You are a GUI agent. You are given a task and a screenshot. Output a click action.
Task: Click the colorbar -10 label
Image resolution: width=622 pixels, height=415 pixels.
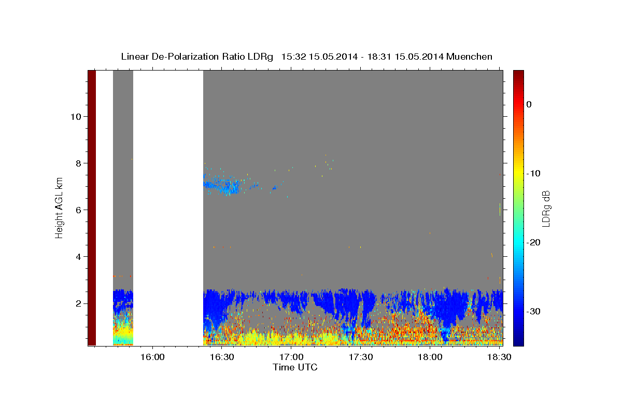point(533,173)
